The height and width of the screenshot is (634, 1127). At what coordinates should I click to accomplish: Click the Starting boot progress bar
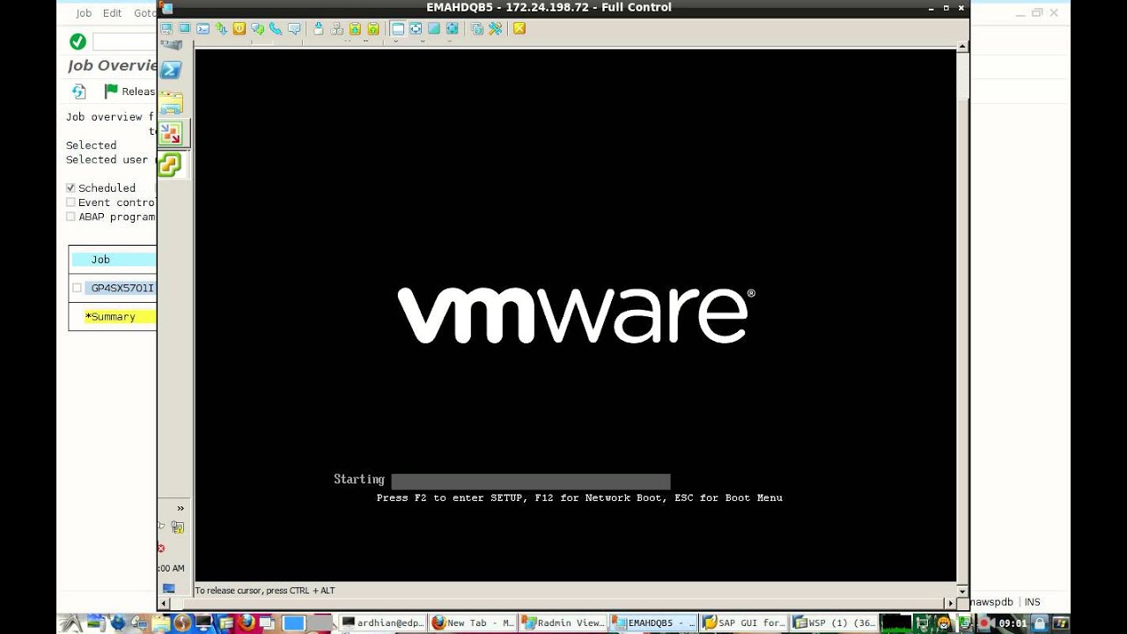(x=531, y=482)
